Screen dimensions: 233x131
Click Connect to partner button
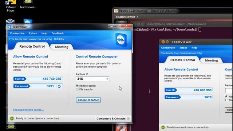[88, 100]
